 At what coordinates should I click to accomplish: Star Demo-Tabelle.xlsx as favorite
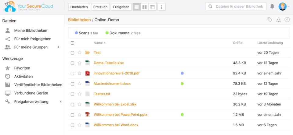[x=79, y=63]
